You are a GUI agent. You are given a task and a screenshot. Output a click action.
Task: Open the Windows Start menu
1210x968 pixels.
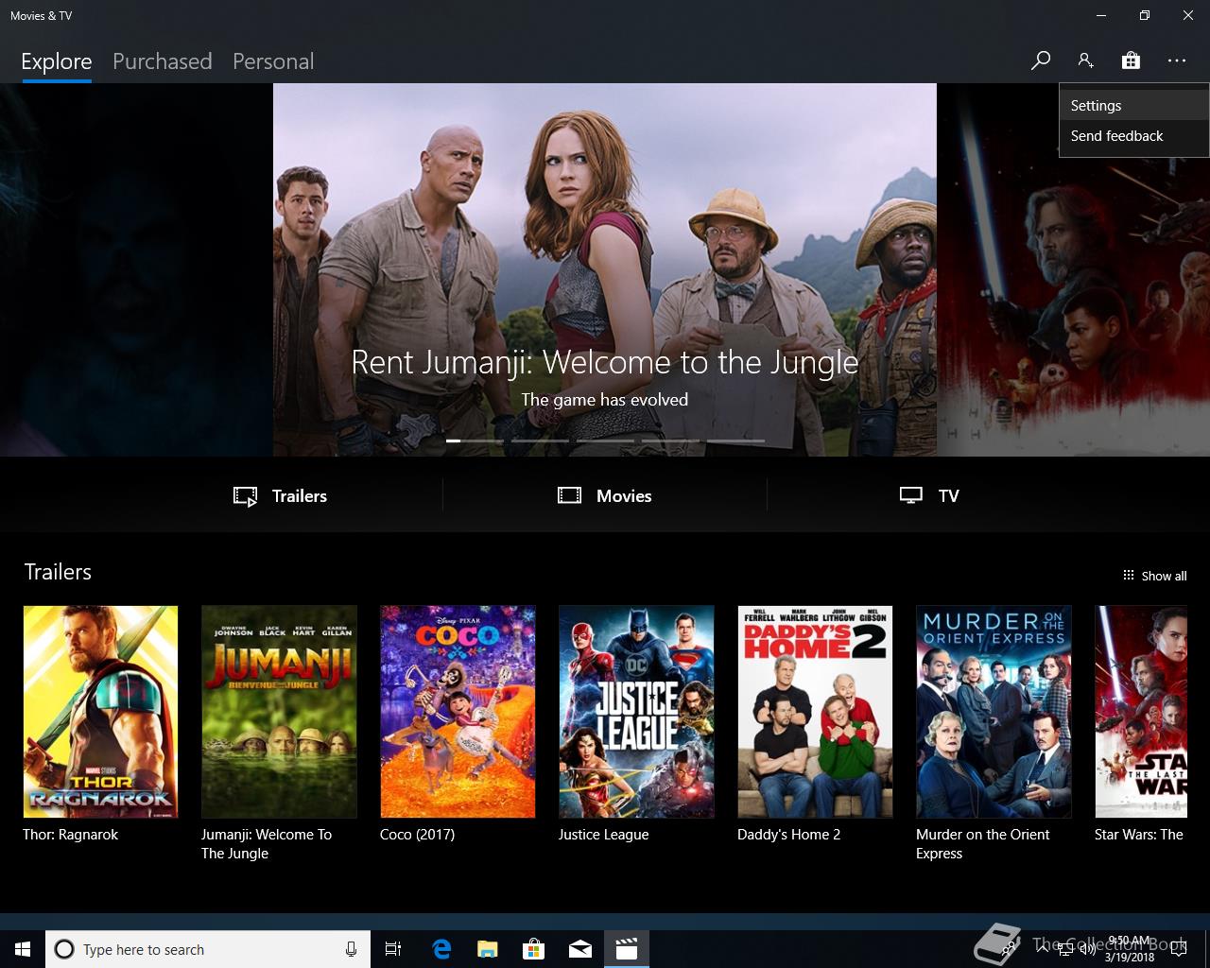point(23,949)
